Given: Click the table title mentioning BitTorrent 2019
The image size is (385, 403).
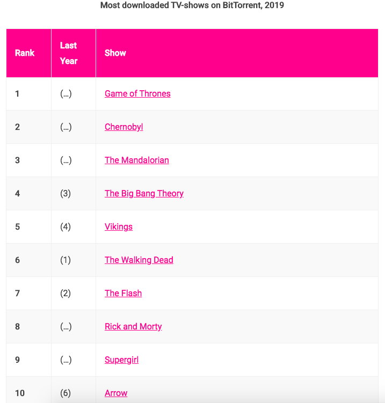Looking at the screenshot, I should (x=192, y=5).
